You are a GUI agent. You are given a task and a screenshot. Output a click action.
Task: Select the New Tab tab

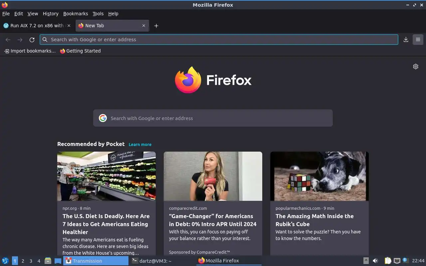[x=112, y=26]
